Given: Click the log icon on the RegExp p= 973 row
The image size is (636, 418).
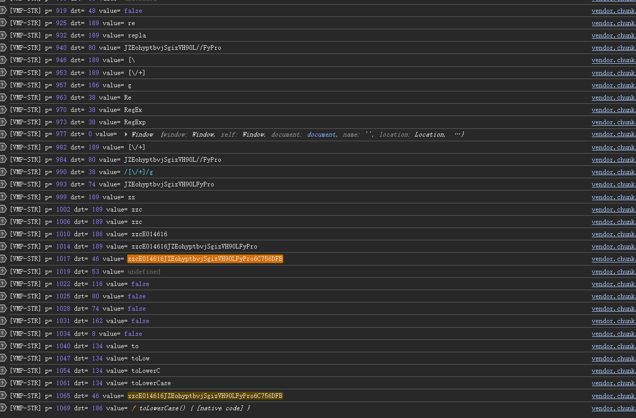Looking at the screenshot, I should coord(3,122).
